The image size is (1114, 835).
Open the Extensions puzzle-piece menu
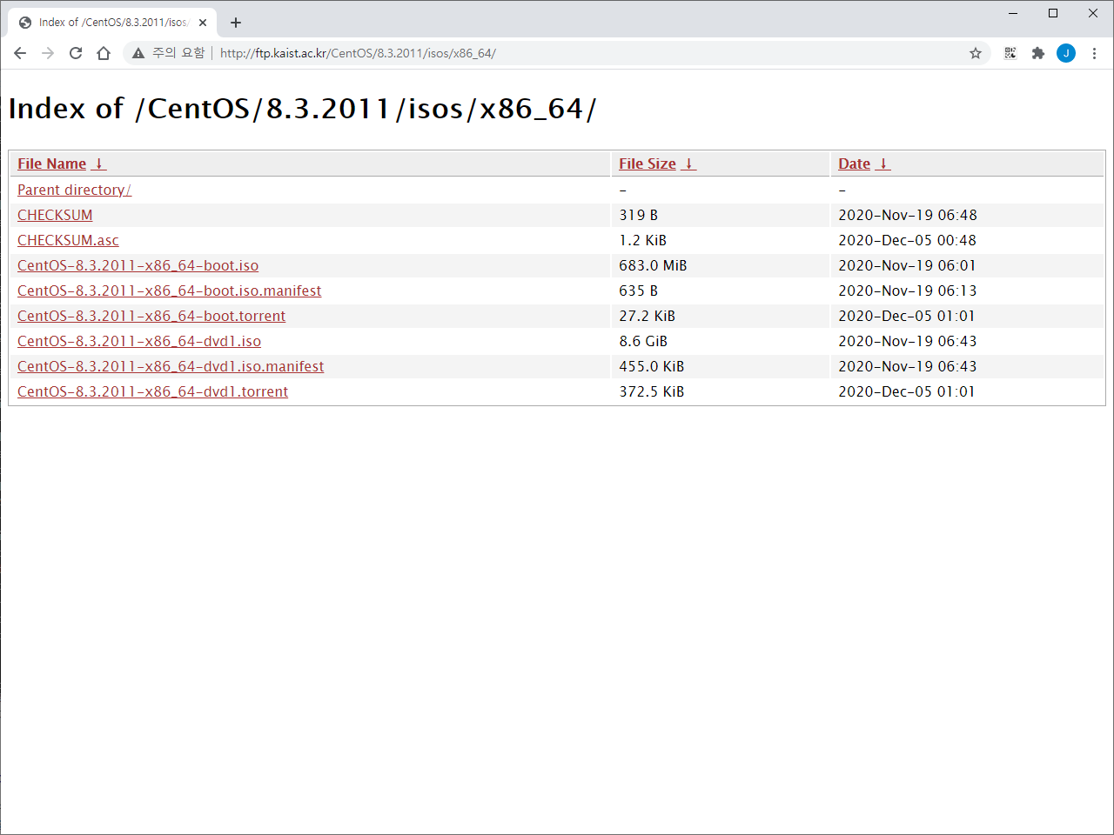click(x=1038, y=53)
